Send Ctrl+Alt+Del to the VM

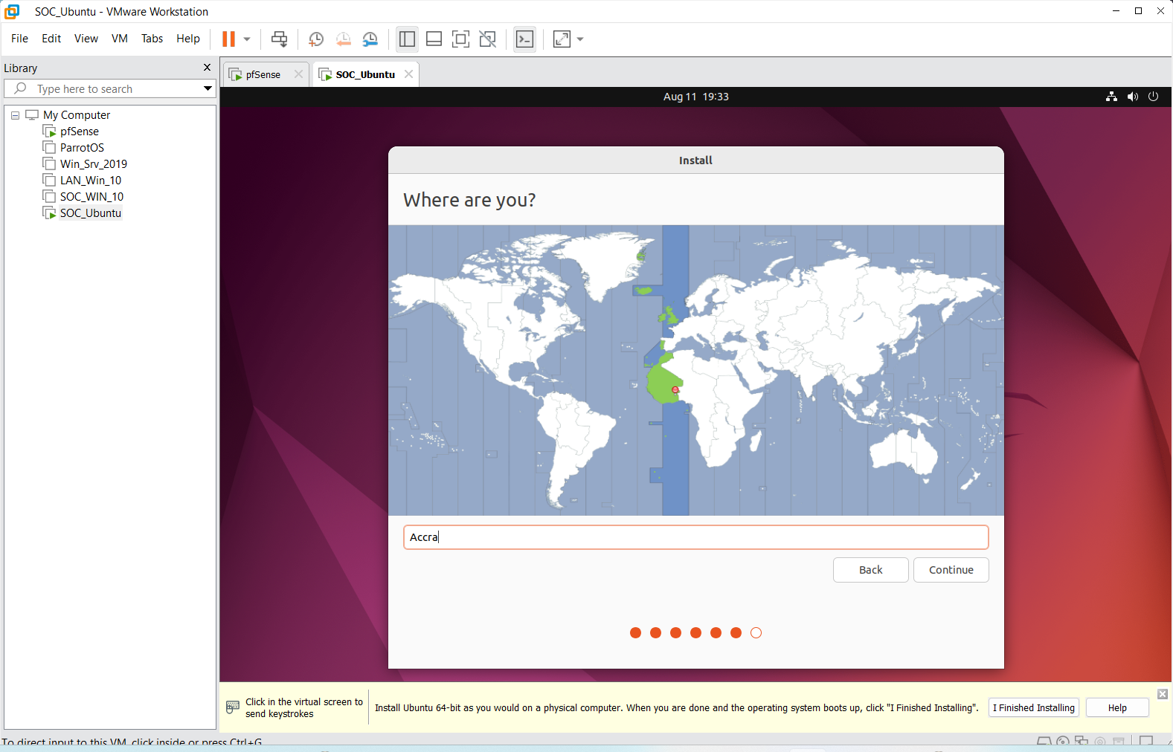tap(279, 39)
